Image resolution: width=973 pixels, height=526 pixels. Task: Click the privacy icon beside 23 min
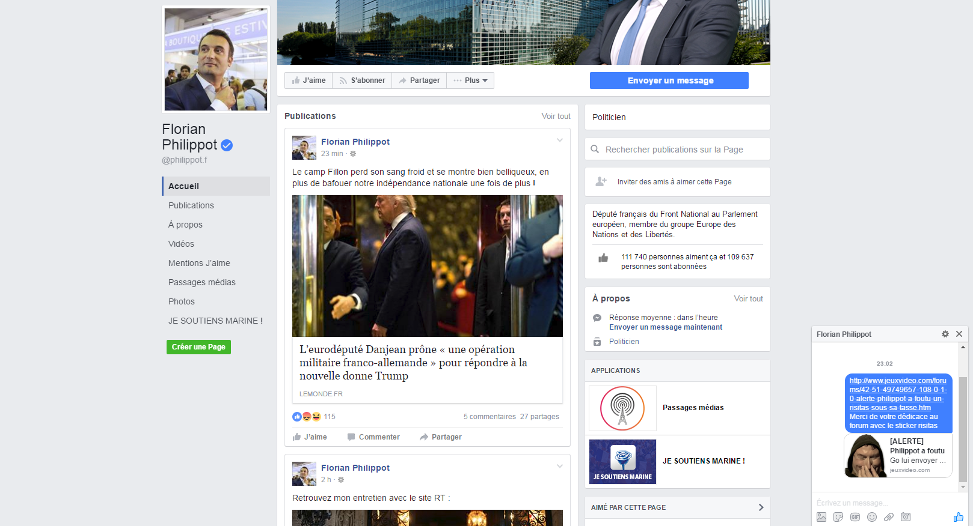(x=353, y=154)
